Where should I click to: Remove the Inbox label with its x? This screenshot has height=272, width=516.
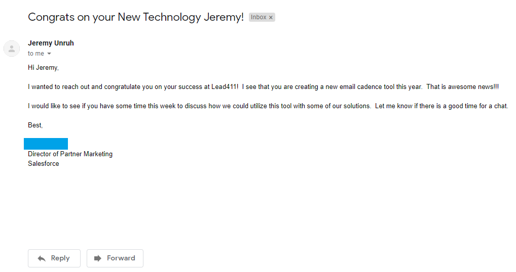[x=271, y=18]
